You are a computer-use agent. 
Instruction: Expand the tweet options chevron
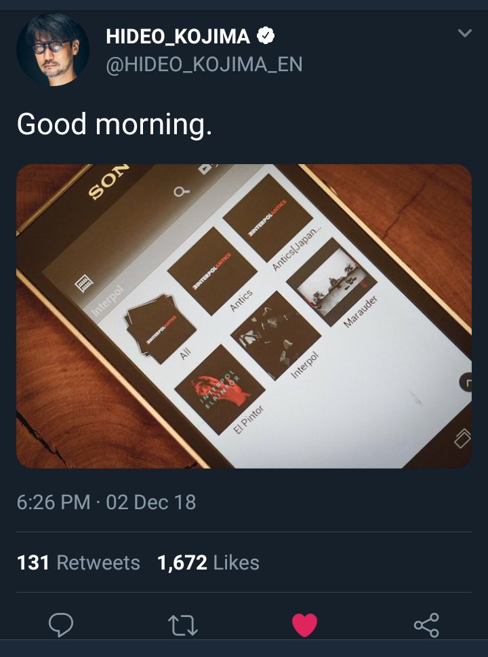click(x=464, y=33)
